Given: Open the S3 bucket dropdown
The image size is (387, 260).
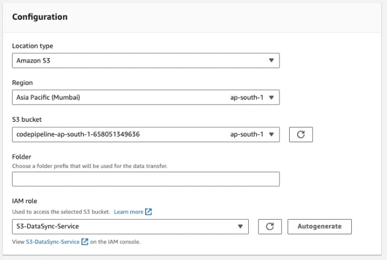Looking at the screenshot, I should [x=146, y=134].
